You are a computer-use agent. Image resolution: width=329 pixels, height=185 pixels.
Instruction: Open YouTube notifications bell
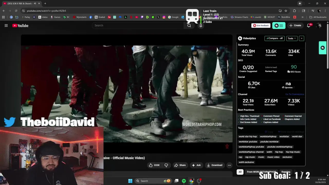[309, 25]
